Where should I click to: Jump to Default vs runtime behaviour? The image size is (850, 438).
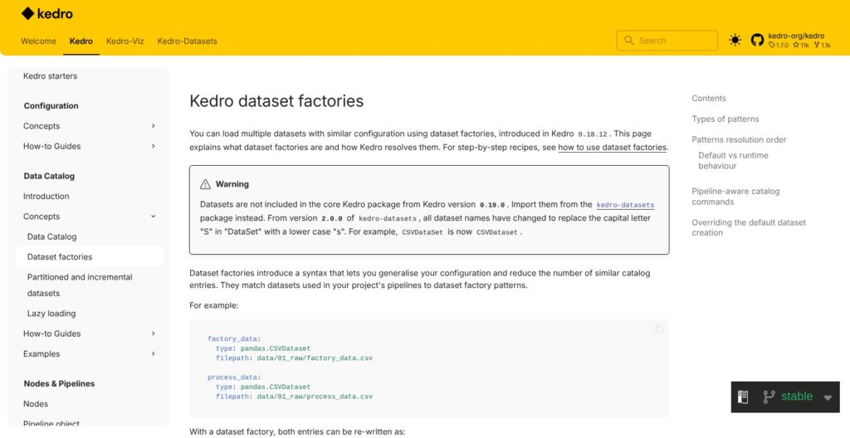(733, 160)
